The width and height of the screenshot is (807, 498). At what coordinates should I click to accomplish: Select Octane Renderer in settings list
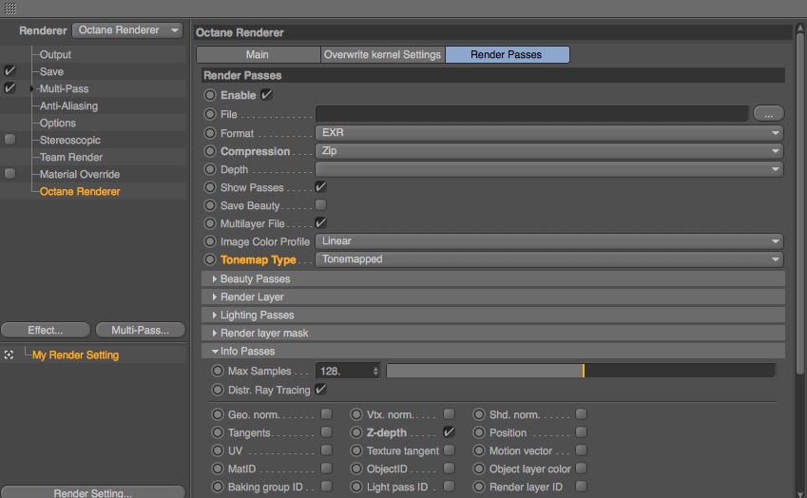click(x=80, y=191)
